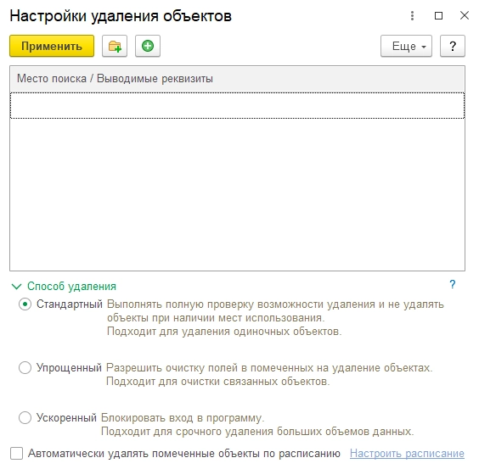Image resolution: width=479 pixels, height=469 pixels.
Task: Click the blue help icon near Способ удаления
Action: coord(453,284)
